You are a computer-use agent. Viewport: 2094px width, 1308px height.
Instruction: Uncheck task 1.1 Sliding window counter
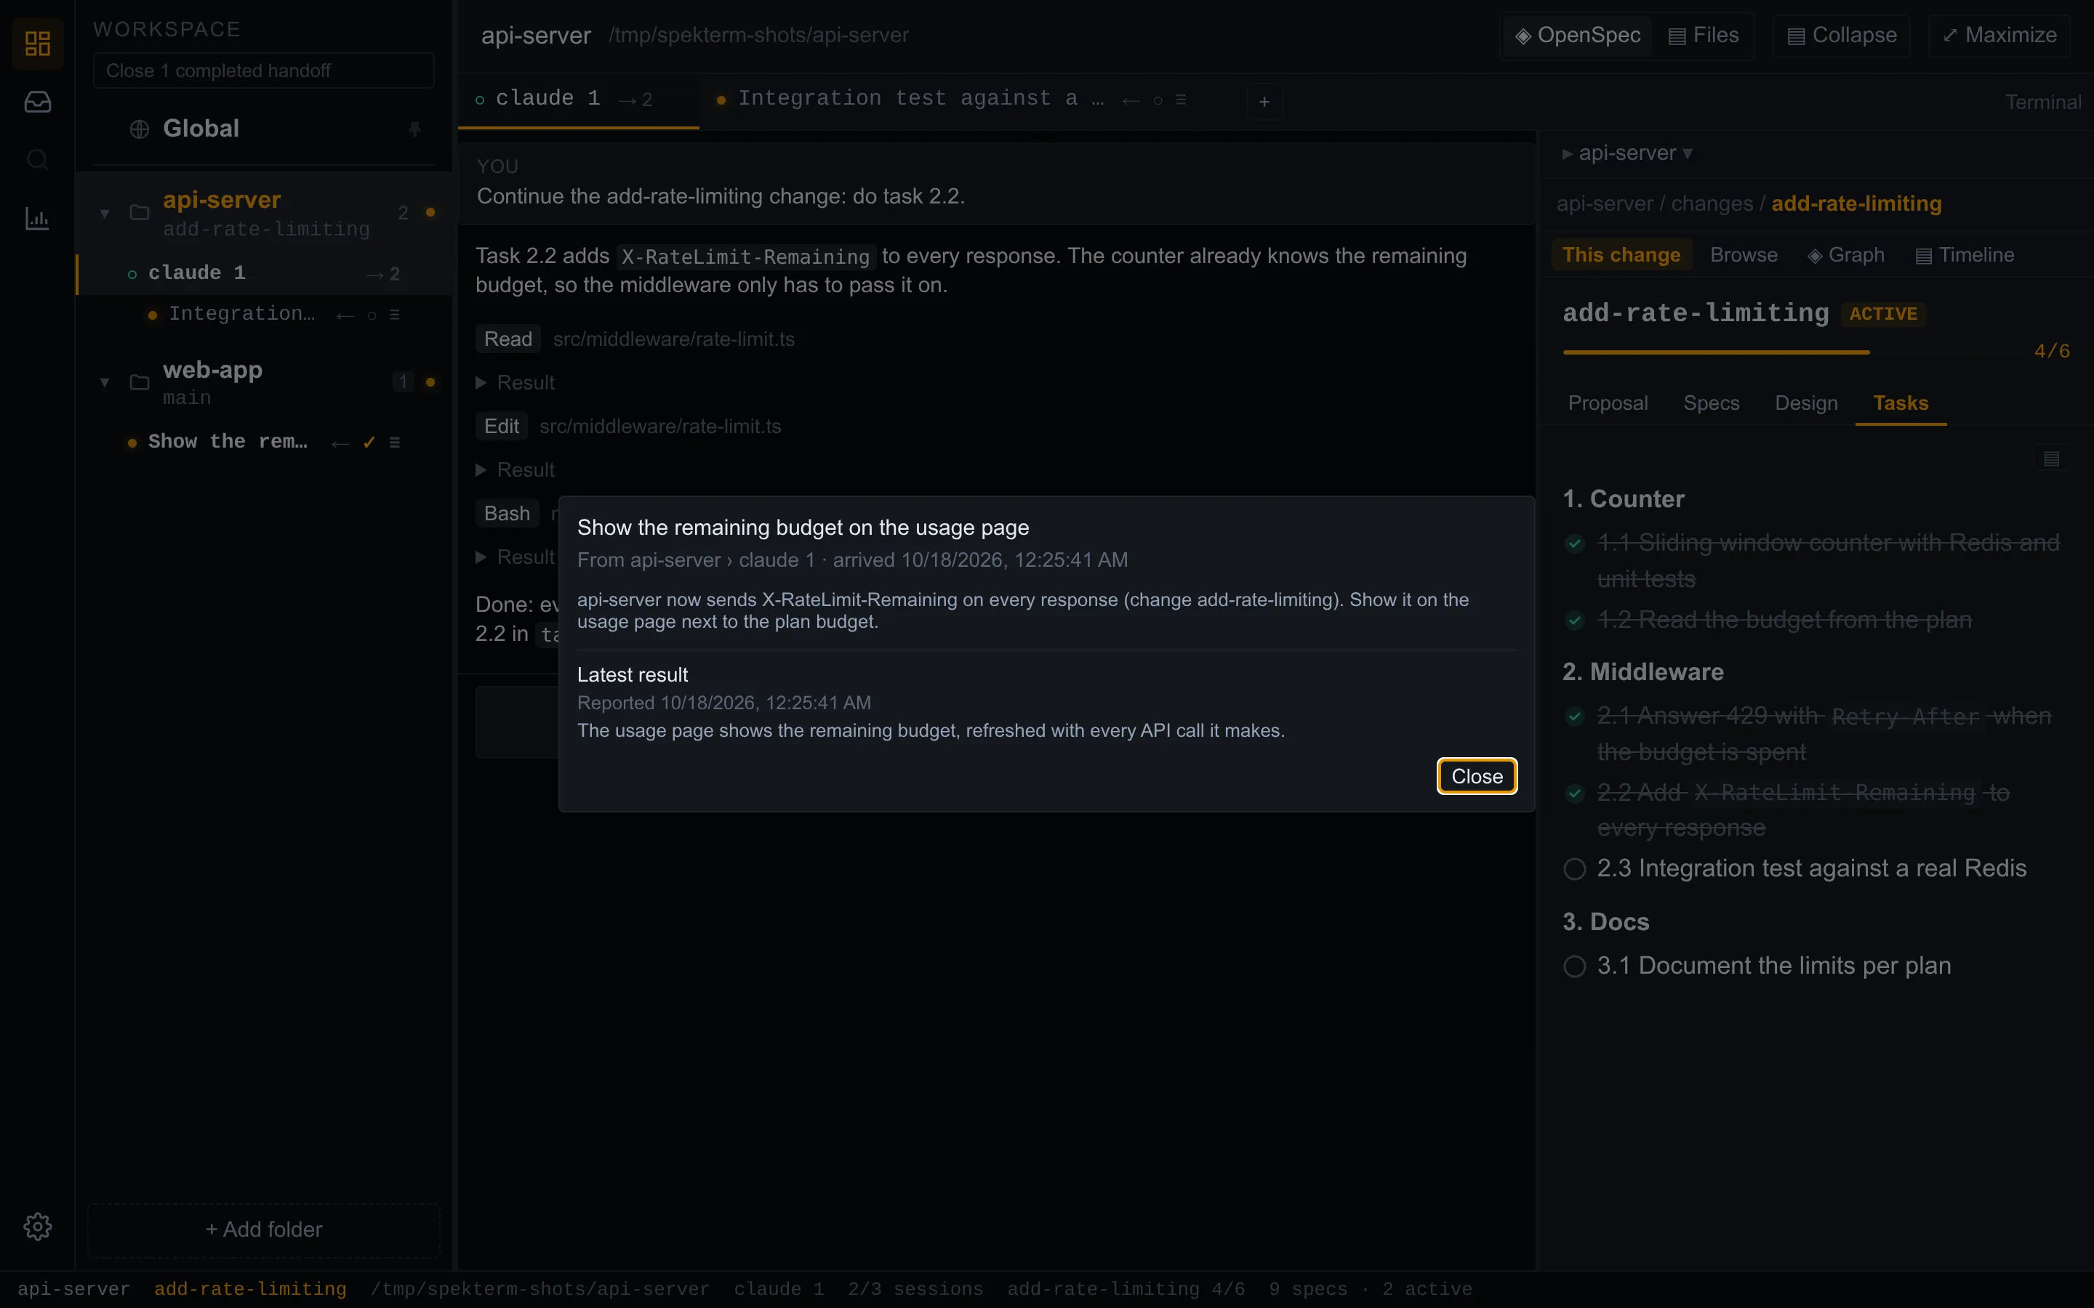tap(1575, 544)
